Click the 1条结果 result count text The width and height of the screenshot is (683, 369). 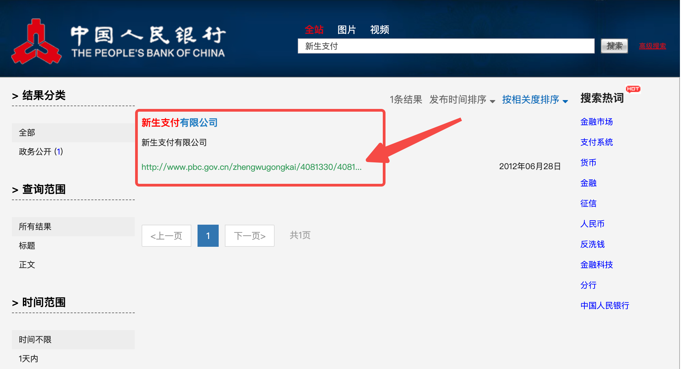click(x=406, y=99)
